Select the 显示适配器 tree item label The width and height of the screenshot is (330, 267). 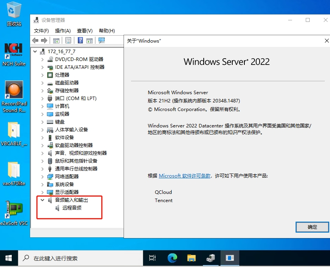[67, 192]
